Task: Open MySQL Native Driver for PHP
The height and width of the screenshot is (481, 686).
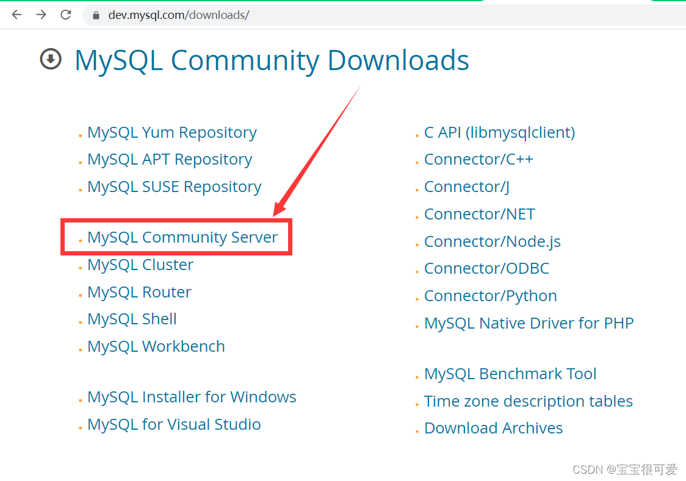Action: 529,323
